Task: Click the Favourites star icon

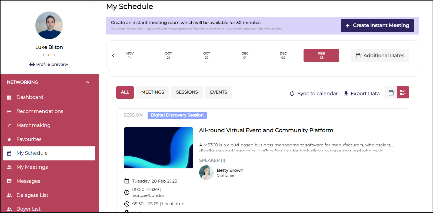Action: coord(9,139)
